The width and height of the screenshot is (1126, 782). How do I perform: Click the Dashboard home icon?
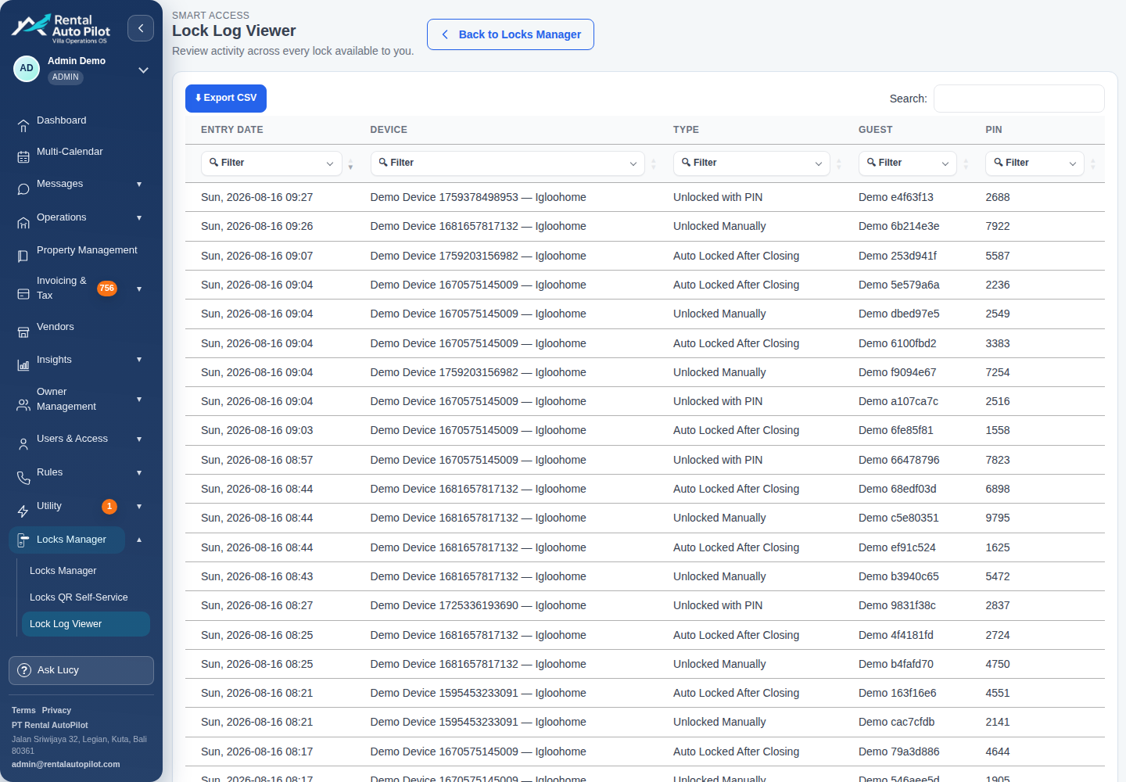point(23,125)
